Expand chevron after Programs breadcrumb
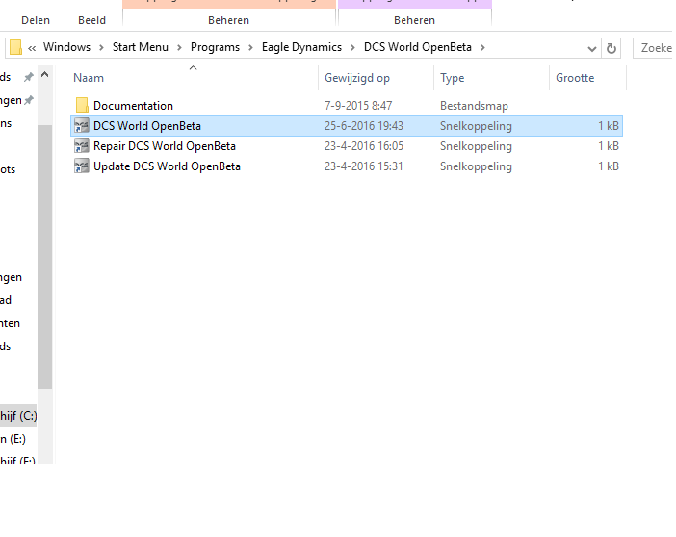The image size is (676, 537). click(250, 48)
